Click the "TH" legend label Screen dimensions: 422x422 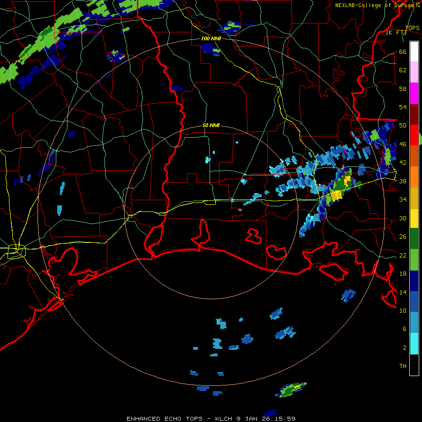(x=403, y=366)
